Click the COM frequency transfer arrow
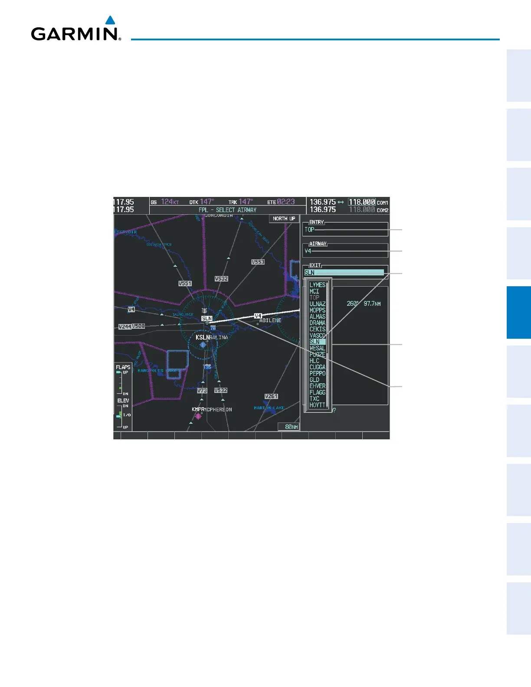The width and height of the screenshot is (531, 687). pyautogui.click(x=341, y=202)
